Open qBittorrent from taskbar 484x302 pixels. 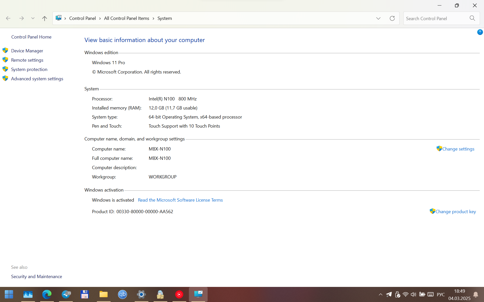click(x=123, y=294)
